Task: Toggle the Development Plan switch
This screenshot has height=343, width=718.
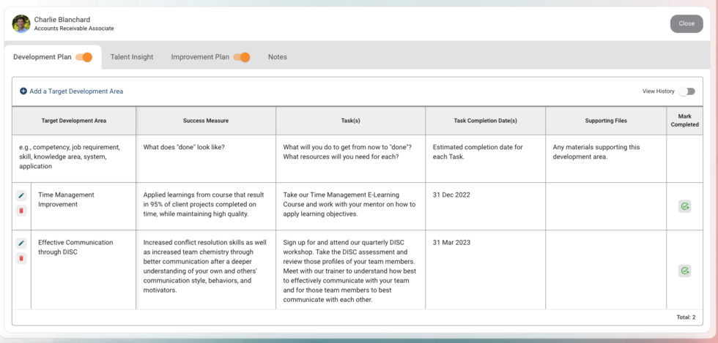Action: tap(84, 57)
